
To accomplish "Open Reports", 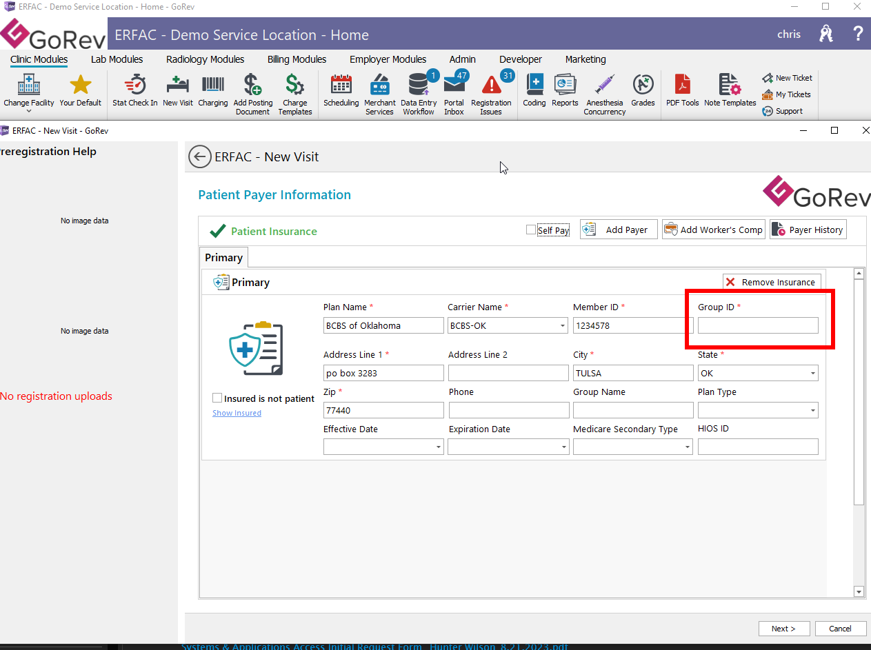I will tap(565, 92).
